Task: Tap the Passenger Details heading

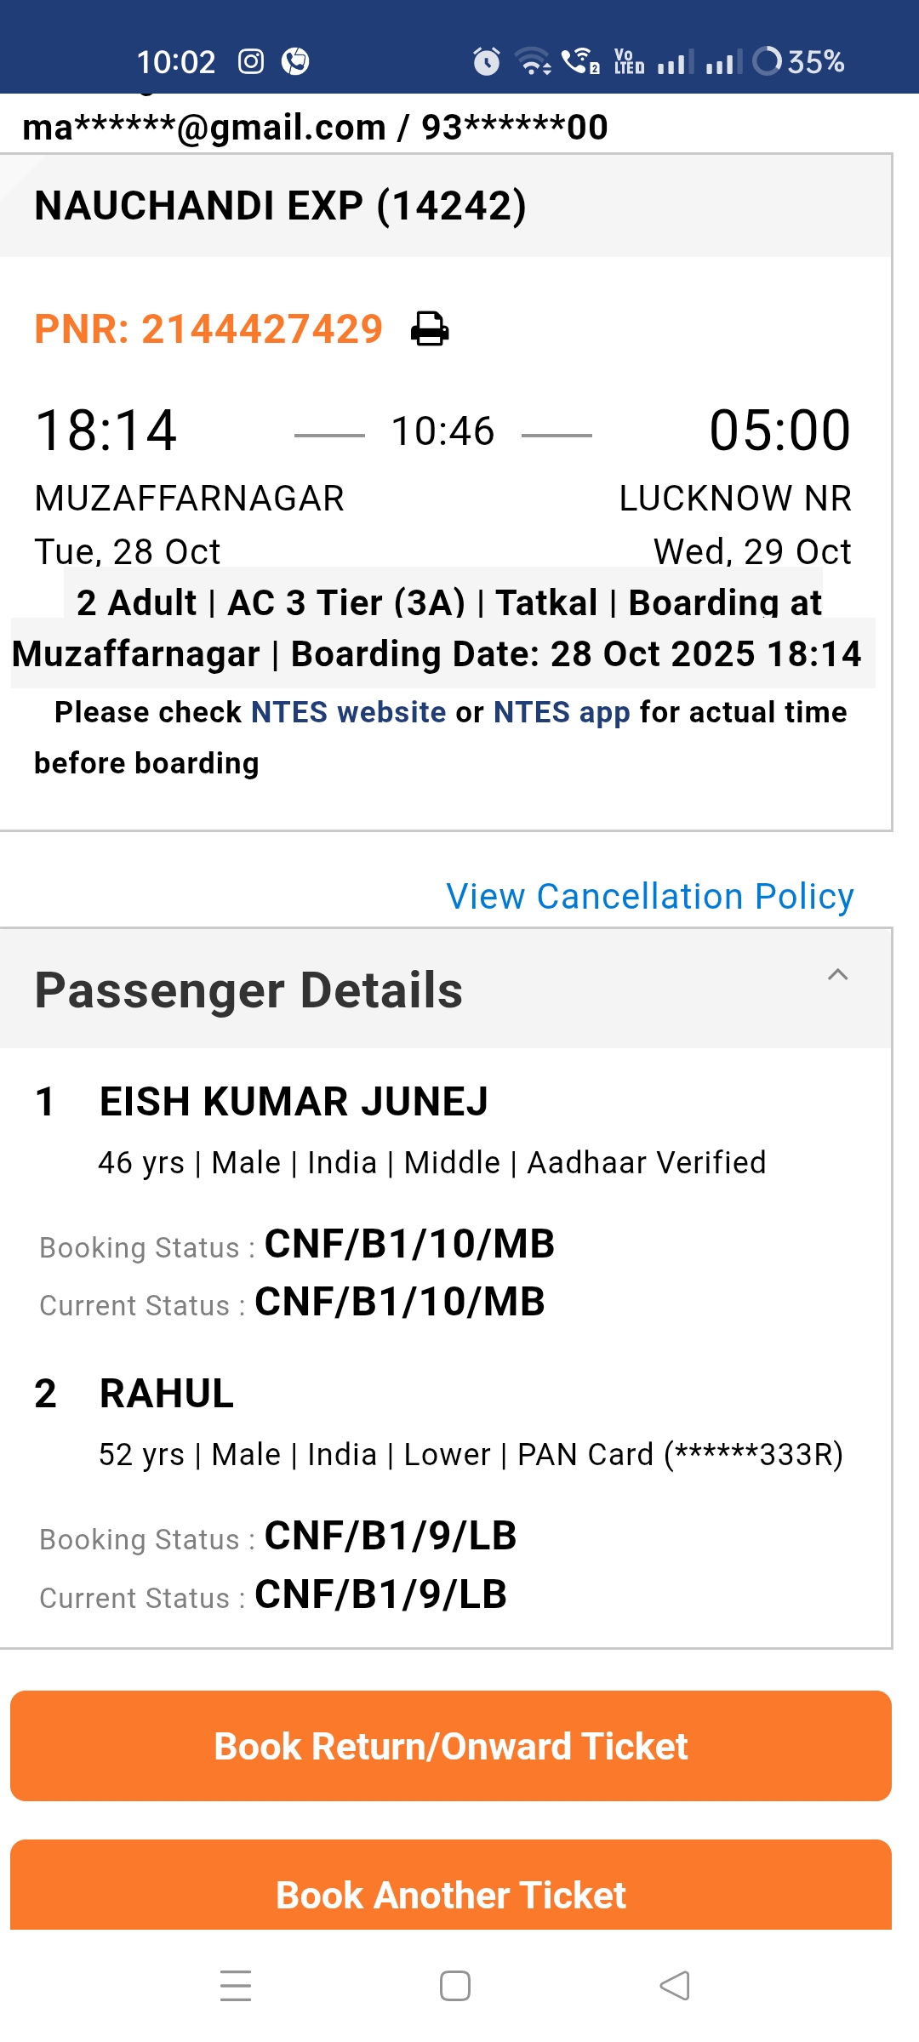Action: 248,990
